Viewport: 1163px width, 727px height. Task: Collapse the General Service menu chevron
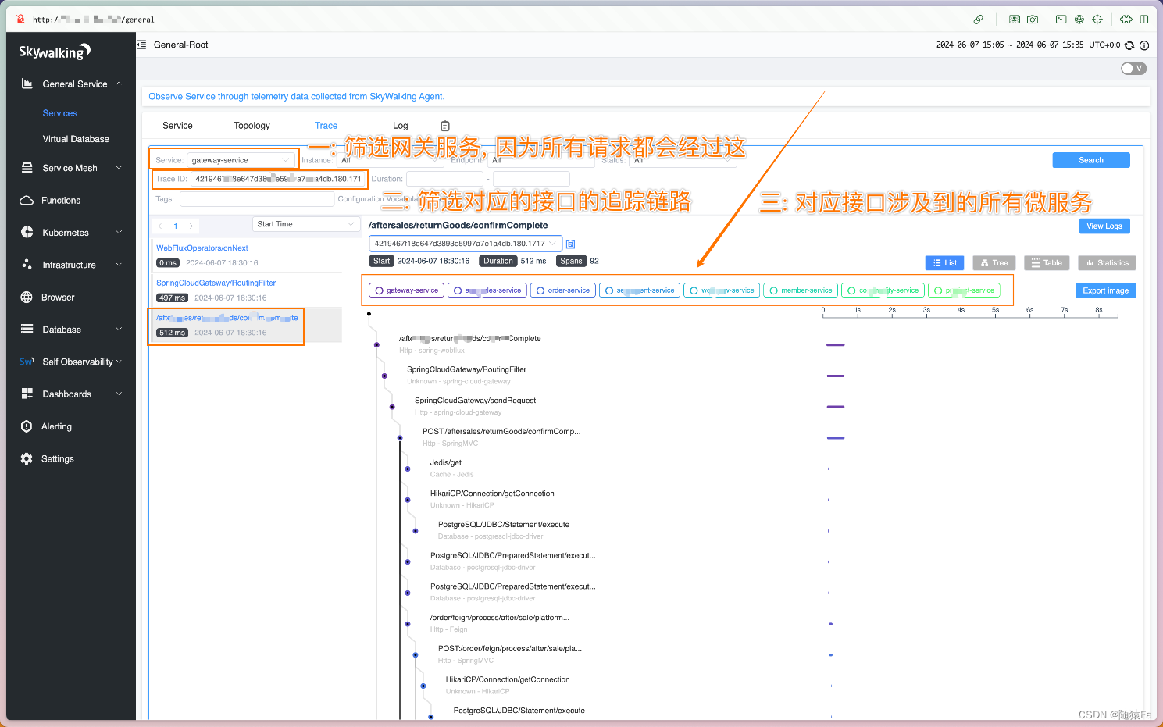119,84
